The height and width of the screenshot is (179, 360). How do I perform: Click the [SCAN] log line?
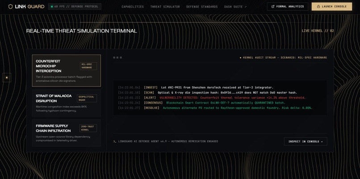pyautogui.click(x=208, y=92)
